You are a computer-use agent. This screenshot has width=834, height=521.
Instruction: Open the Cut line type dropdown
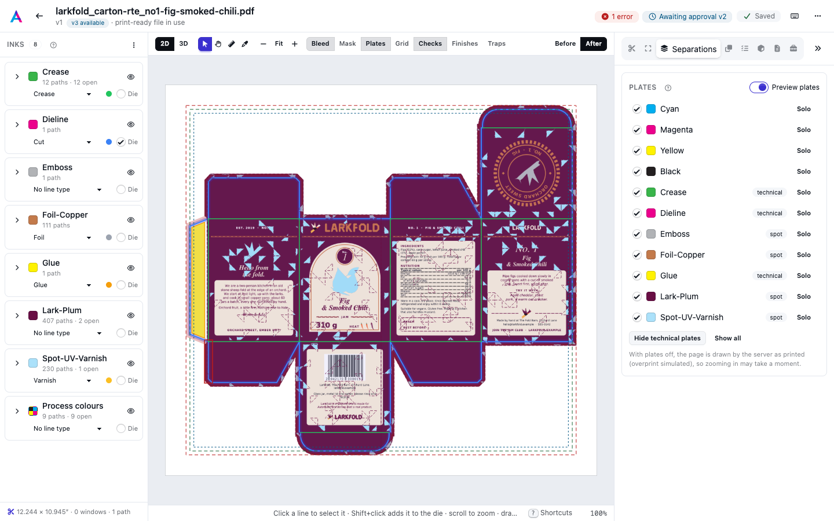[x=63, y=142]
